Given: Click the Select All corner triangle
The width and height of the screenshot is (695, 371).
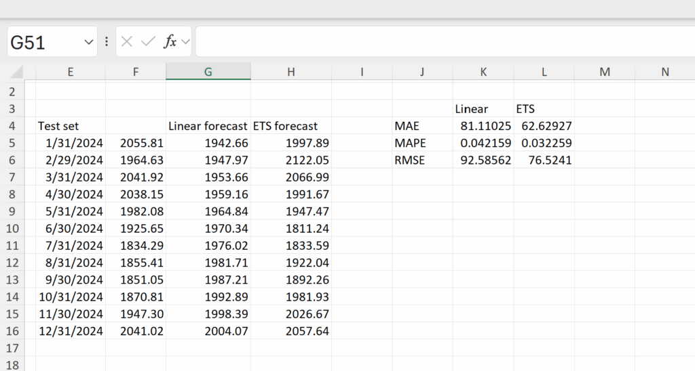Looking at the screenshot, I should [x=16, y=72].
